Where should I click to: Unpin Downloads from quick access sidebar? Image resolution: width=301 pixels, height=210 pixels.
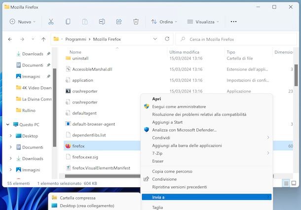(48, 54)
